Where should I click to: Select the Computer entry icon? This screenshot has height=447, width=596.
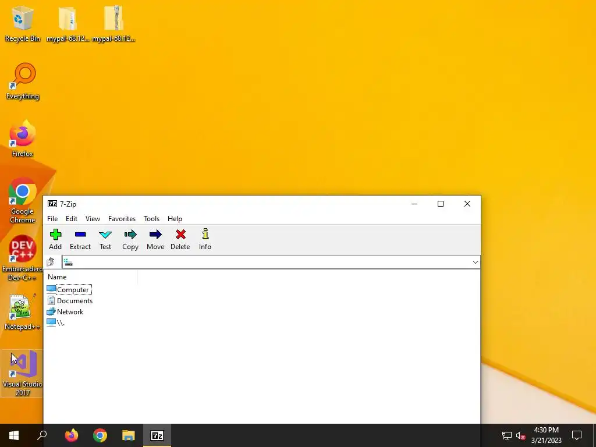(x=51, y=290)
